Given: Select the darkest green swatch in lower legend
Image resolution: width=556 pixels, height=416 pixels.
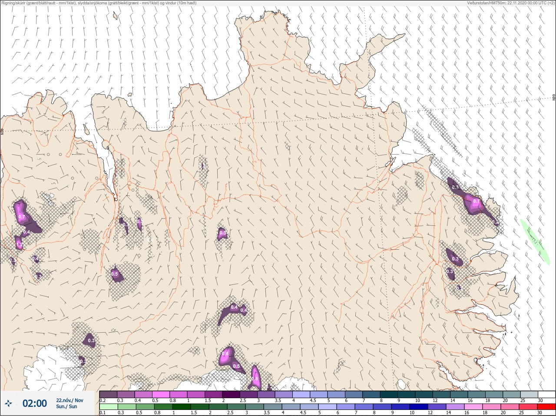Looking at the screenshot, I should coord(181,407).
